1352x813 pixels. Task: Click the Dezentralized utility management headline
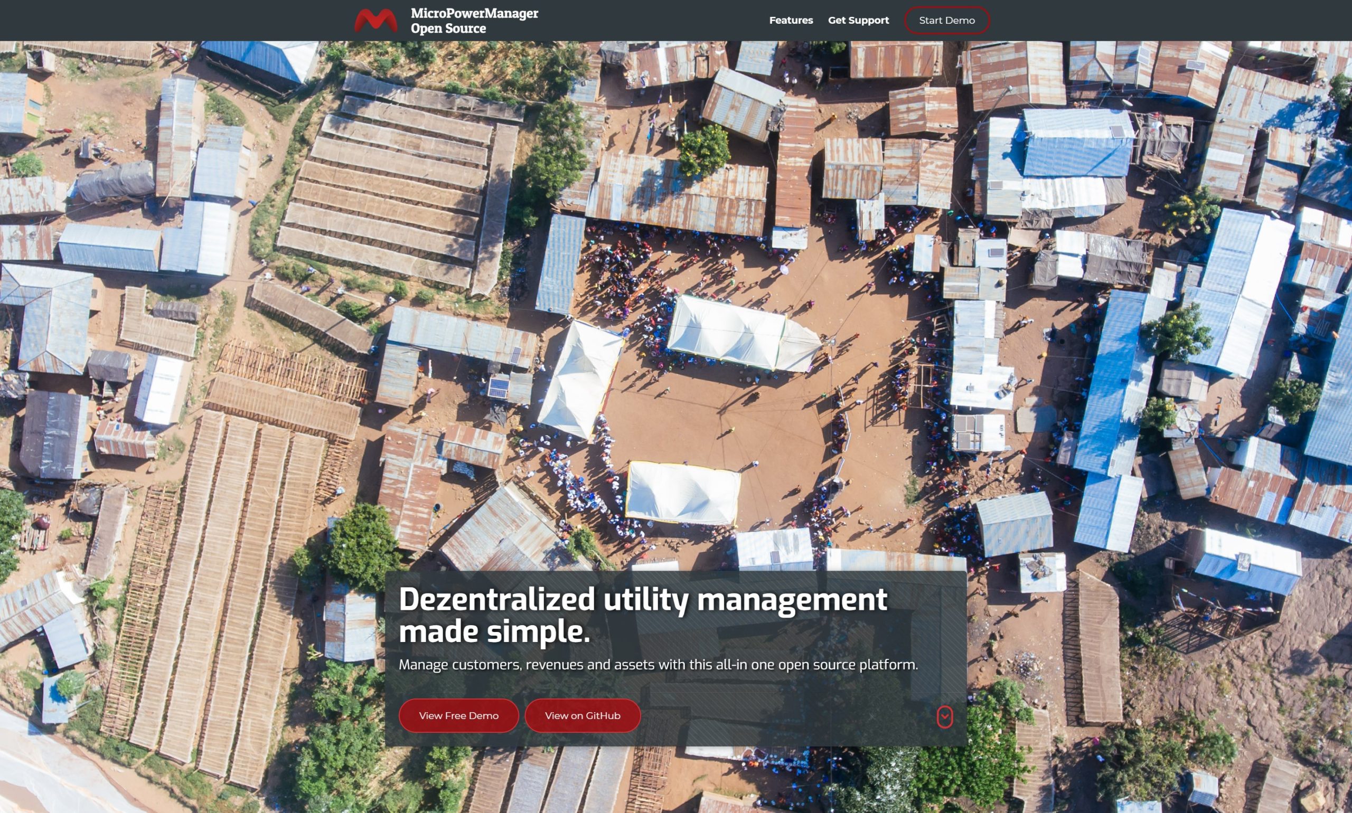pos(642,599)
